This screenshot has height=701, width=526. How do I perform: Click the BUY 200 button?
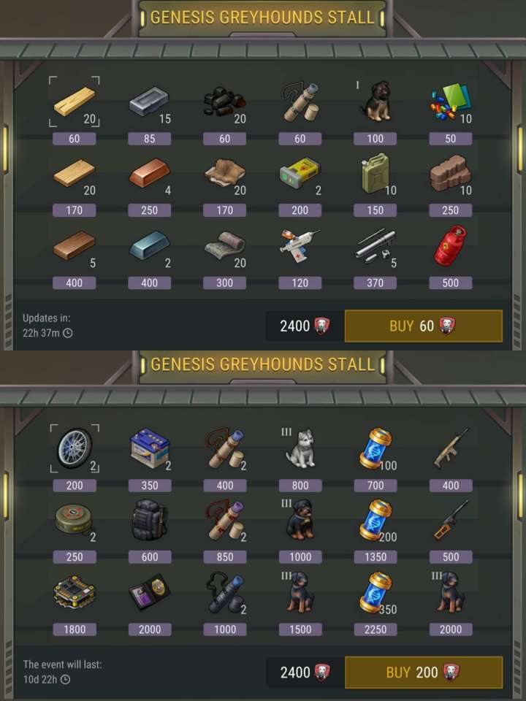click(x=424, y=673)
